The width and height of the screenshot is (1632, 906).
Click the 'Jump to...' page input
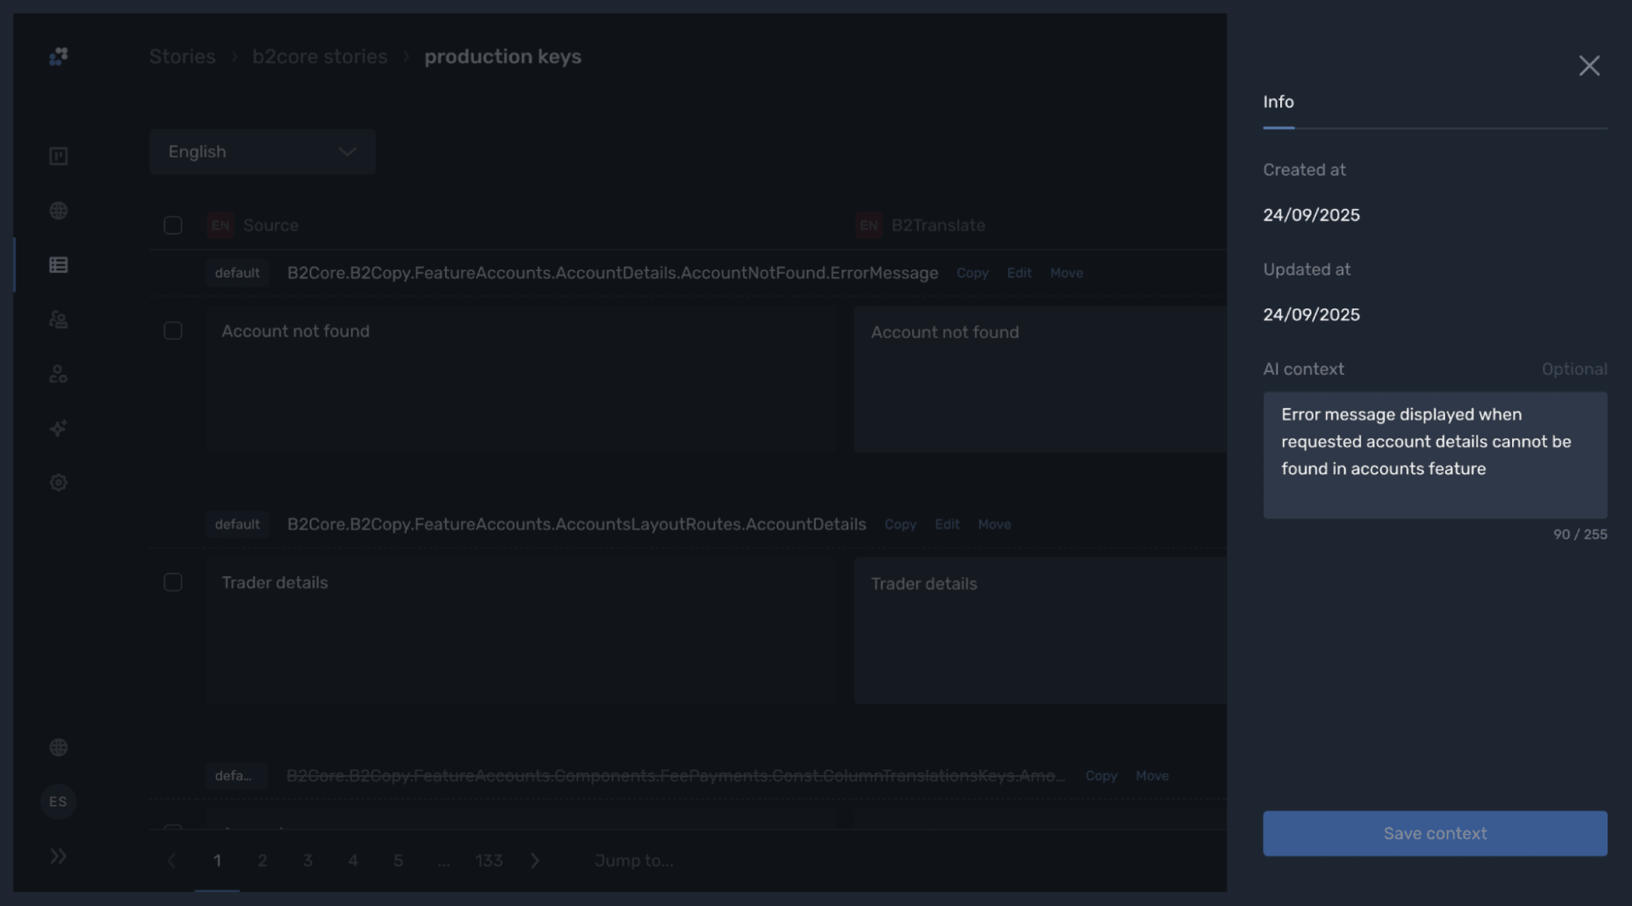[x=634, y=861]
